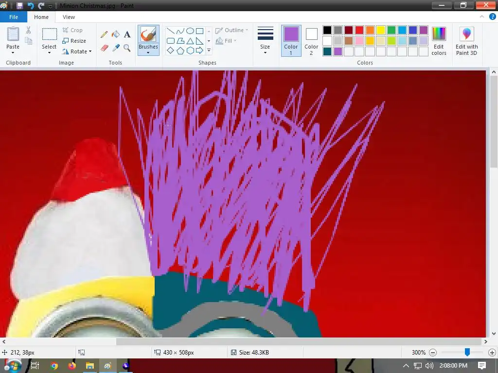Choose the Hexagon shape

pyautogui.click(x=190, y=51)
